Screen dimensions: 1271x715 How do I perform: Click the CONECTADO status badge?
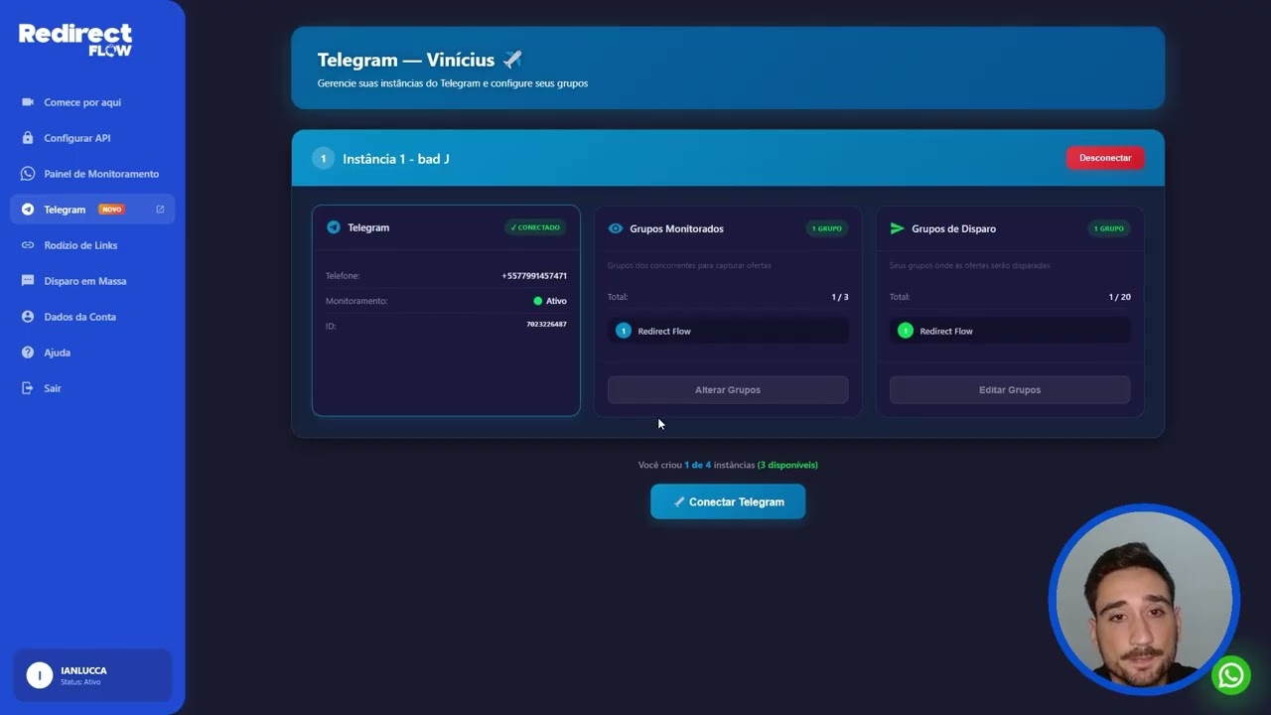pyautogui.click(x=535, y=227)
